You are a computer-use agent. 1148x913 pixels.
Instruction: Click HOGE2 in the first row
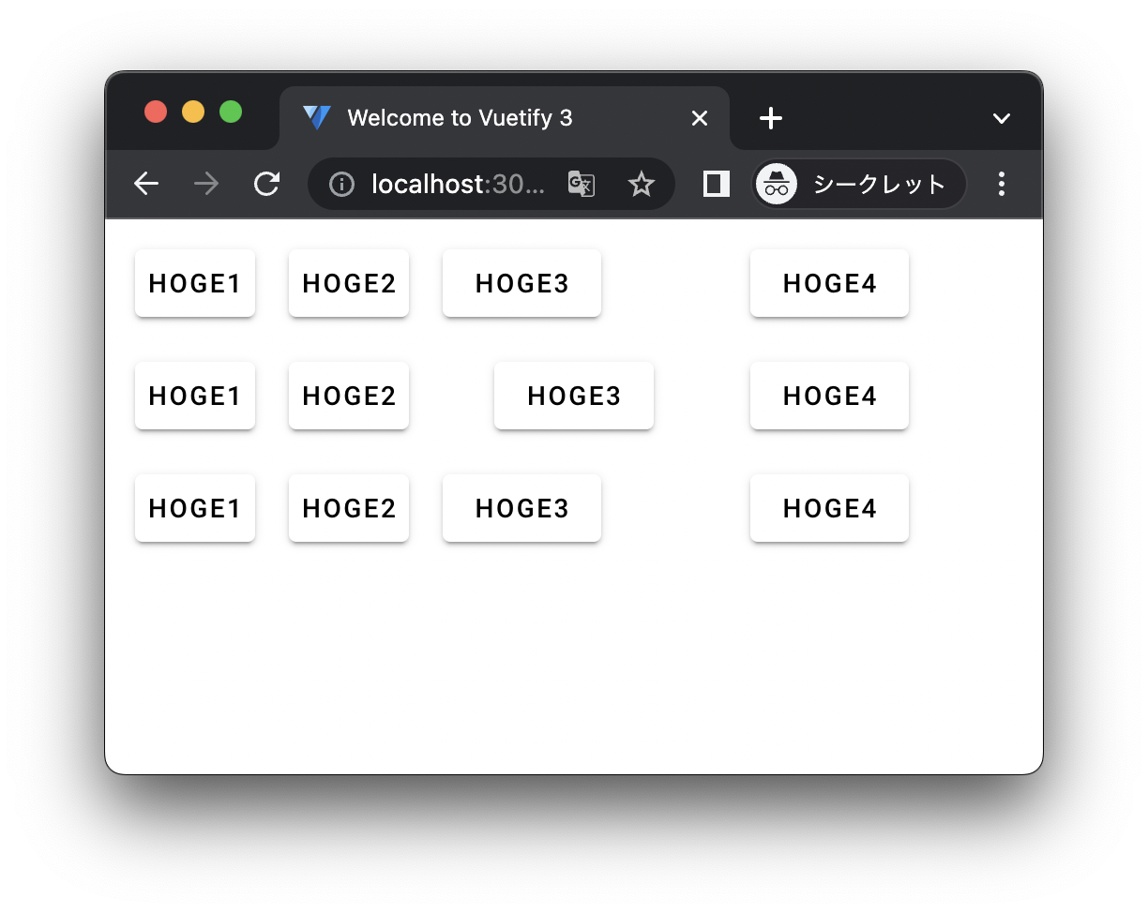[349, 283]
